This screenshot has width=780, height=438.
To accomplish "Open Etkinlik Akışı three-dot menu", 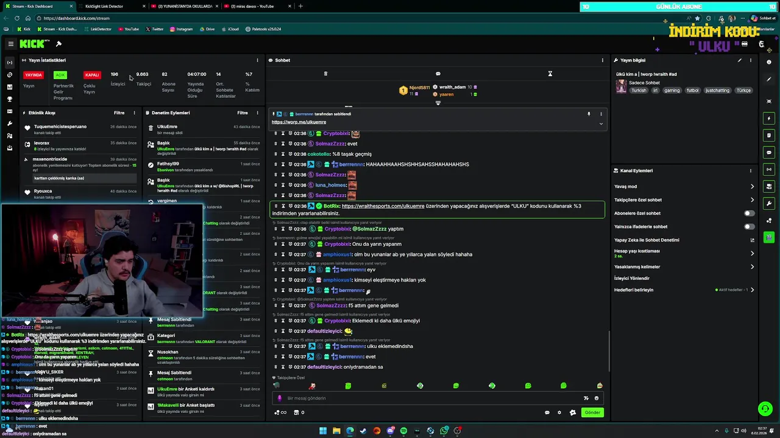I will click(135, 113).
